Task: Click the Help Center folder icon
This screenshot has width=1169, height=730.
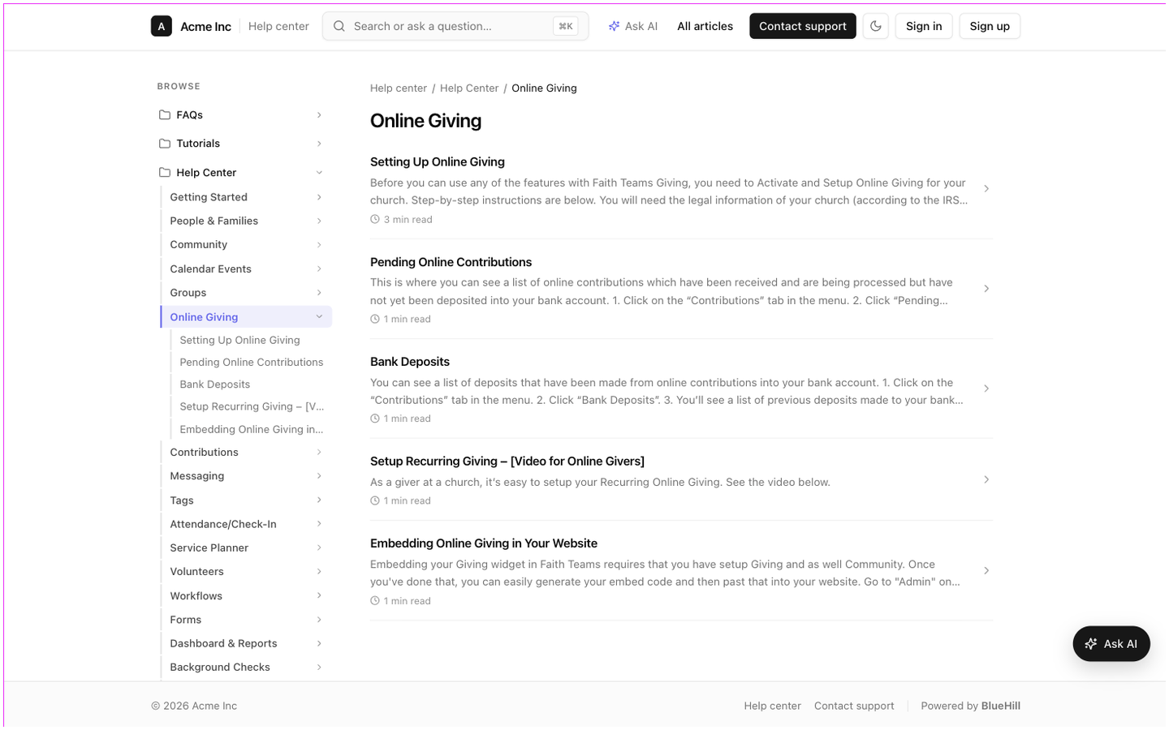Action: coord(165,172)
